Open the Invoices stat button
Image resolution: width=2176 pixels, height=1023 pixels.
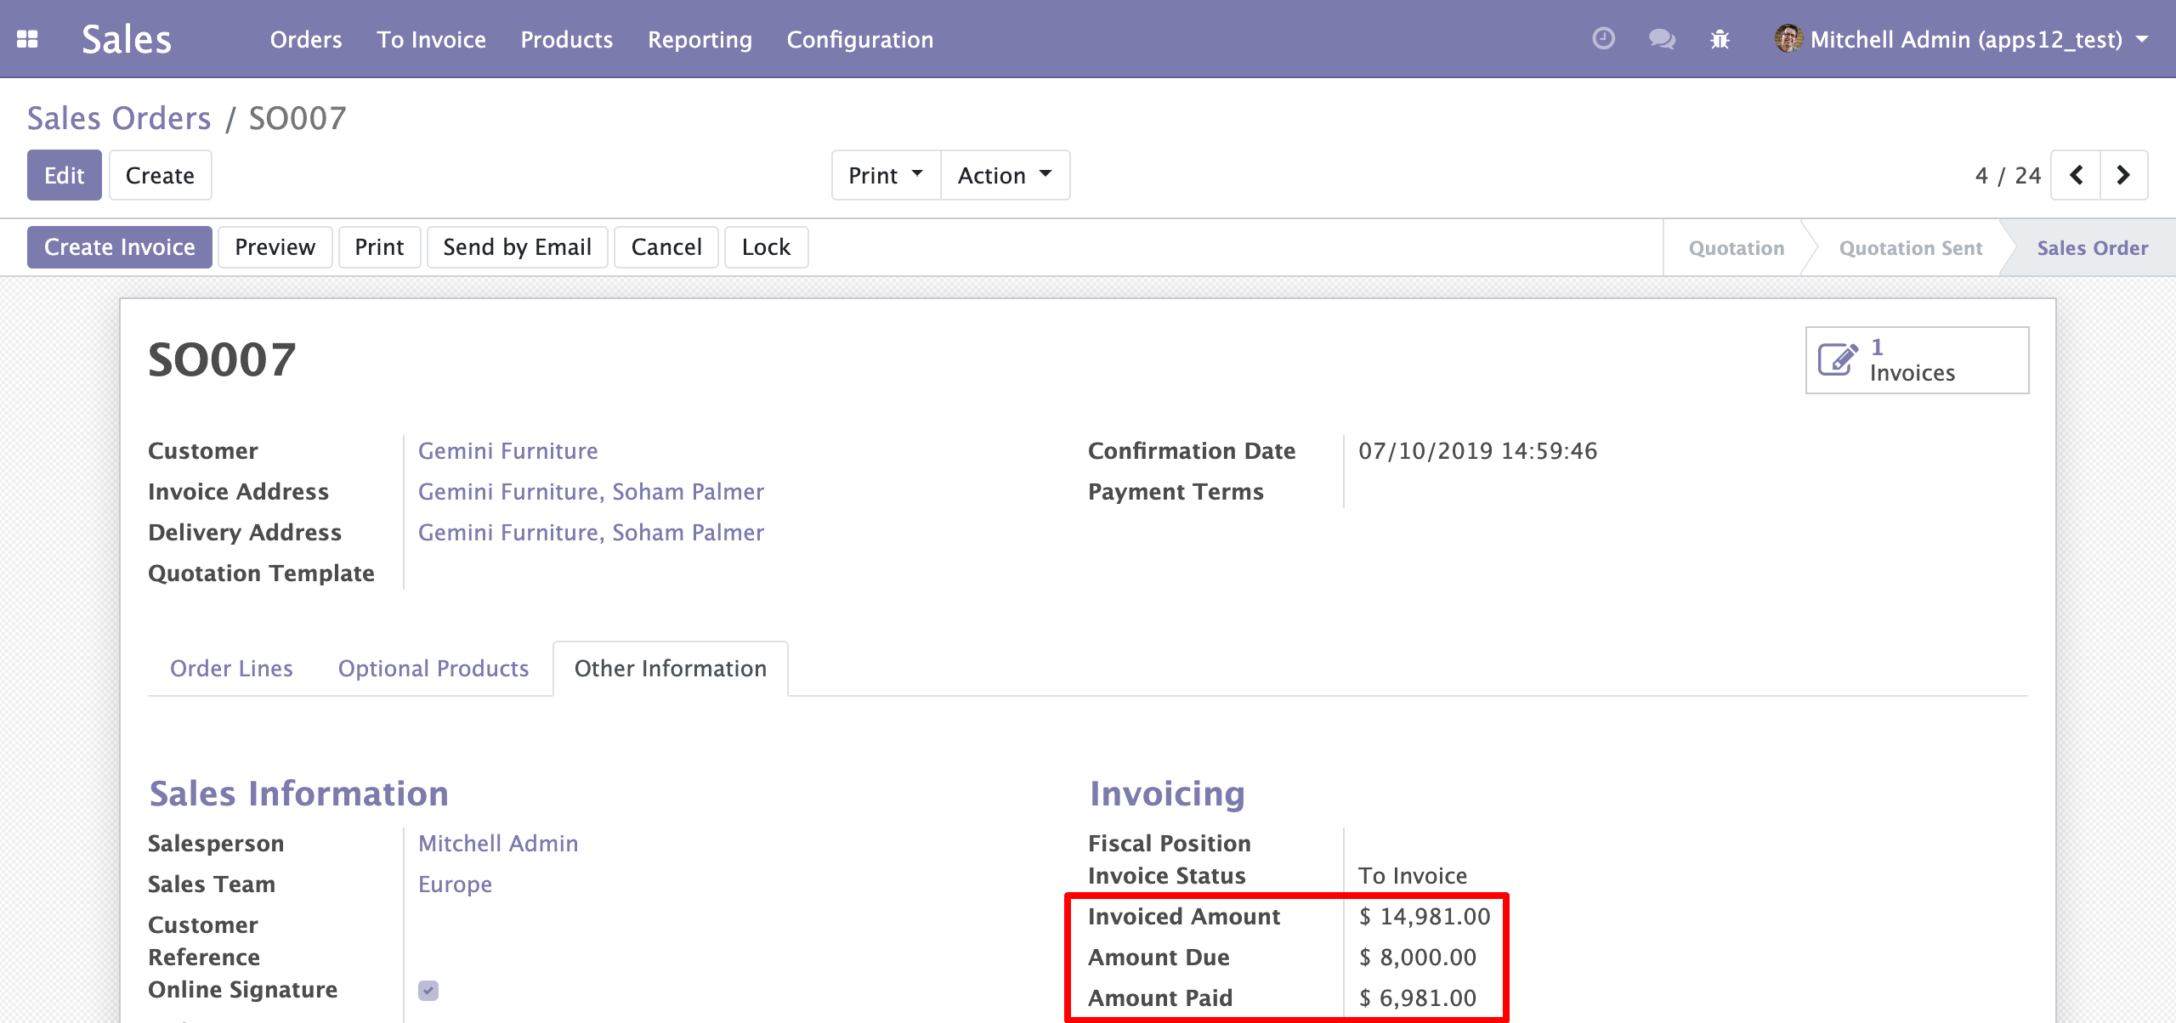(1917, 360)
